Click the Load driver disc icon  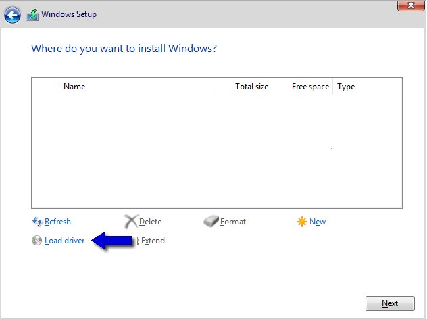point(37,240)
